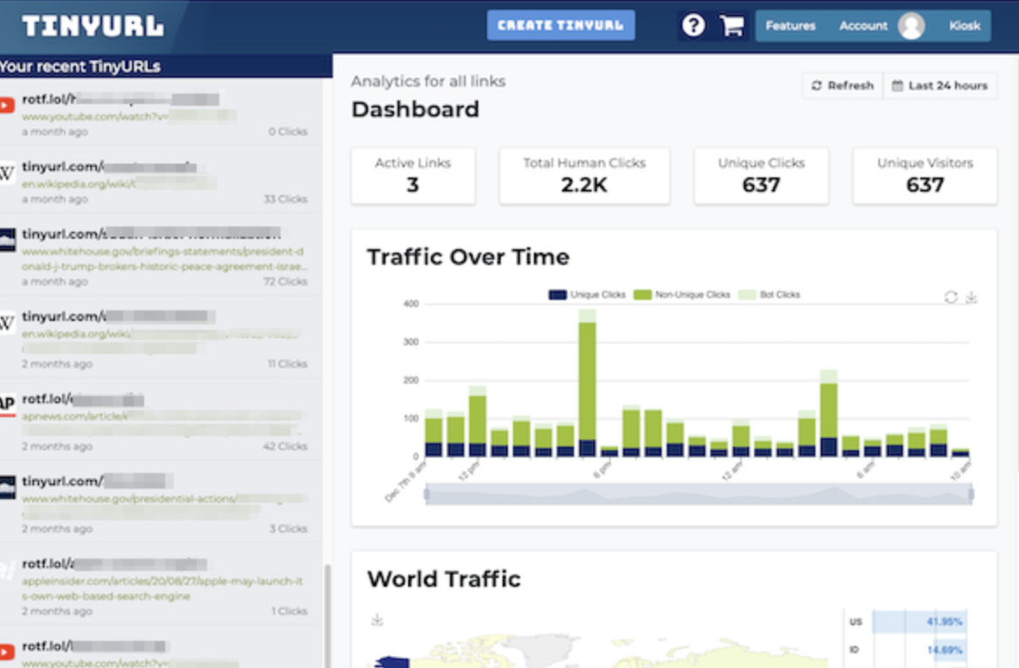Click the appleinsider favicon of 1 Clicks link
Image resolution: width=1019 pixels, height=668 pixels.
click(x=7, y=570)
